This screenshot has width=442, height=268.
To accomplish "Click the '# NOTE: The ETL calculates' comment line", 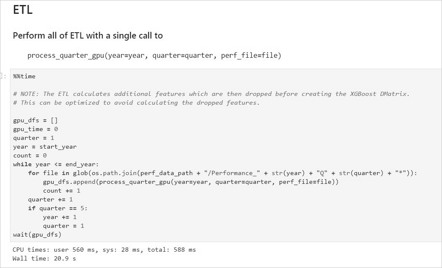I will (x=211, y=94).
